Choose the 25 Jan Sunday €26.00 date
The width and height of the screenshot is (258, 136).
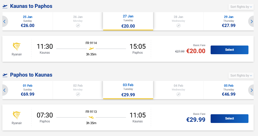[28, 21]
